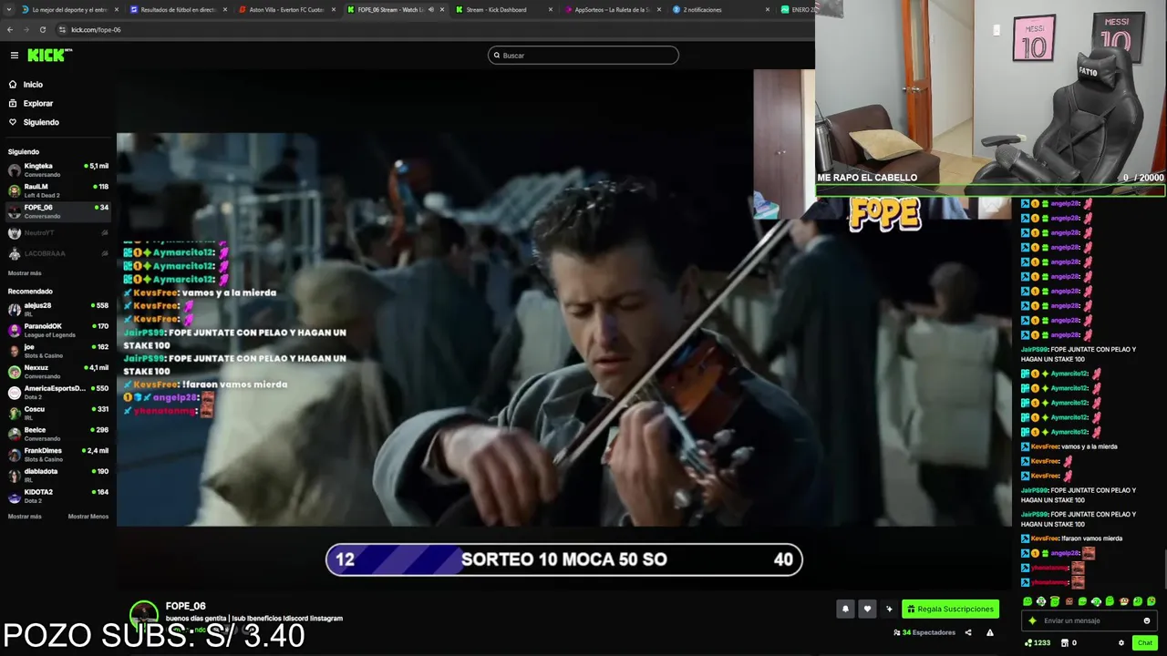Mute audio icon on FOPE_06 tab

click(431, 10)
